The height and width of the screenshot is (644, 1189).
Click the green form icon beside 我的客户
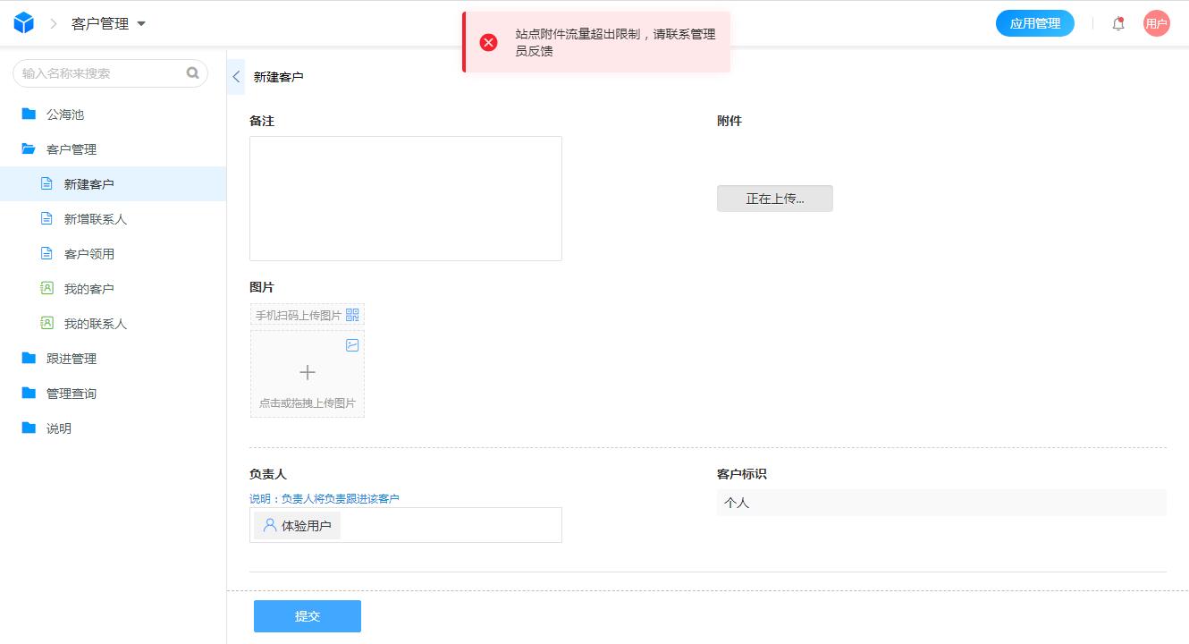[47, 288]
